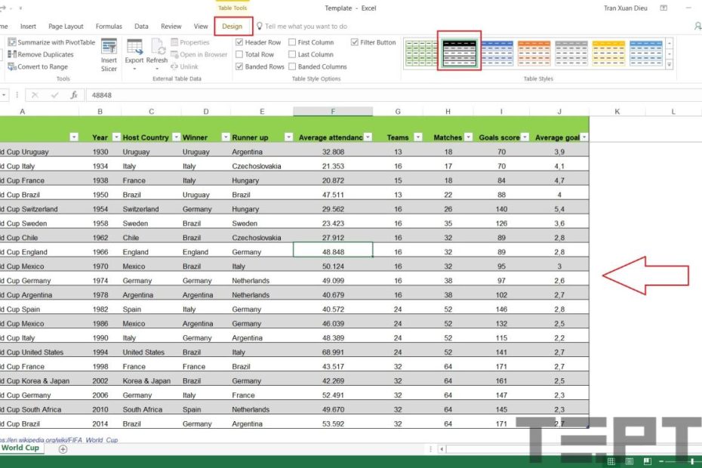Confirm the formula bar entry checkmark

point(54,95)
